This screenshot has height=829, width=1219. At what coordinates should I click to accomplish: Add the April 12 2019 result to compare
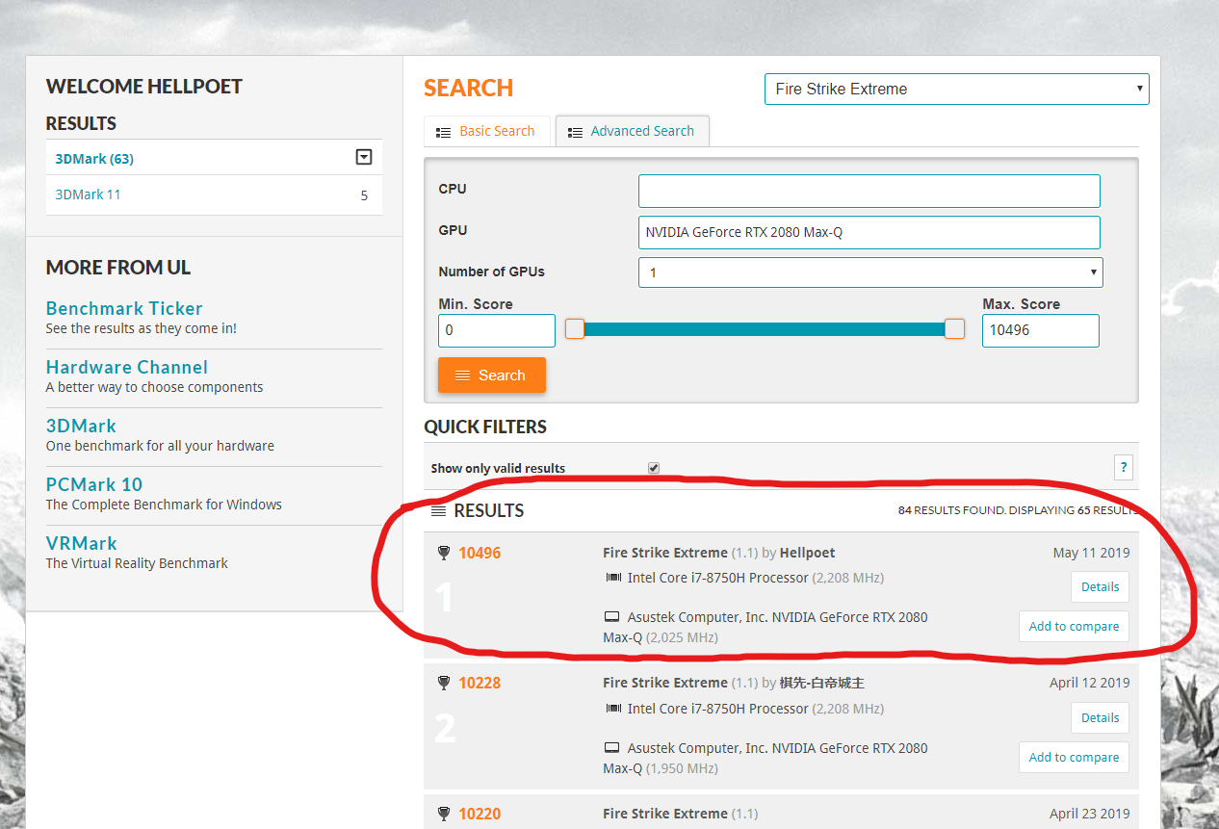pyautogui.click(x=1074, y=757)
